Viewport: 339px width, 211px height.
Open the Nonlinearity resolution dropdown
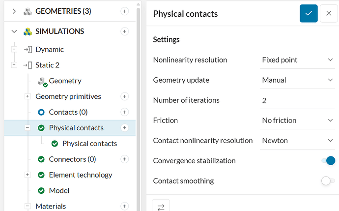pos(298,60)
